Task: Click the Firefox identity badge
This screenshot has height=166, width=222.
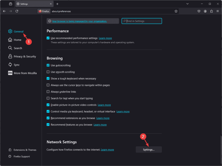Action: pyautogui.click(x=44, y=11)
